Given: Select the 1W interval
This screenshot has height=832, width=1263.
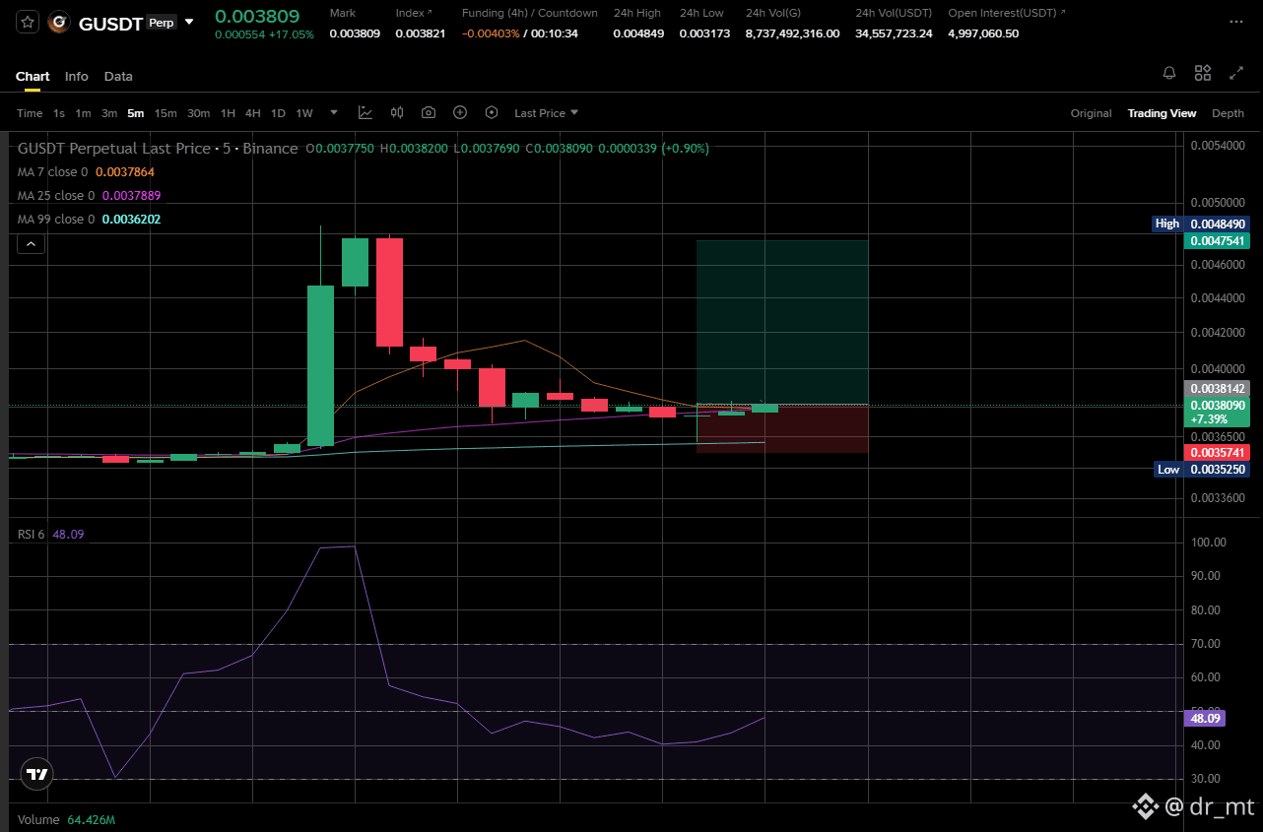Looking at the screenshot, I should point(304,113).
